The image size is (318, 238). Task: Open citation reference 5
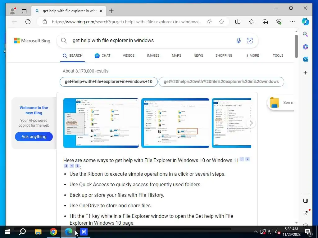point(77,166)
